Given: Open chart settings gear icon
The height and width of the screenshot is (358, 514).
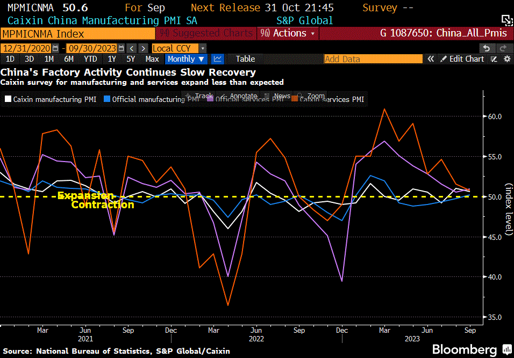Looking at the screenshot, I should 507,59.
